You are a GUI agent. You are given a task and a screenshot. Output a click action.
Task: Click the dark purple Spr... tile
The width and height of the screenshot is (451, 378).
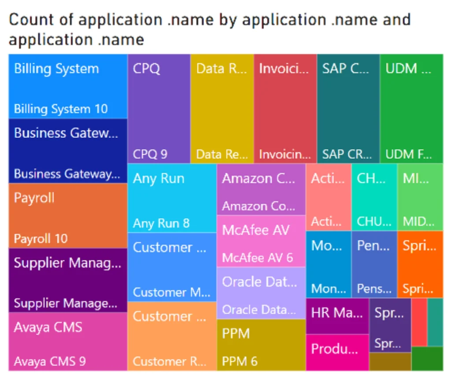pos(390,325)
